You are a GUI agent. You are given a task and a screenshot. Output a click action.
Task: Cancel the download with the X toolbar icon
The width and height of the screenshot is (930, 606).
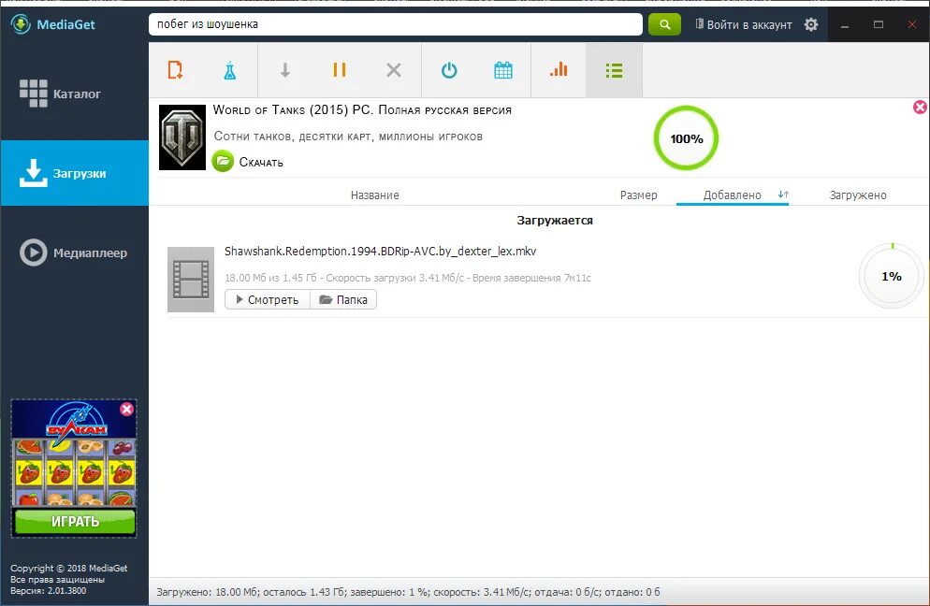pos(393,70)
